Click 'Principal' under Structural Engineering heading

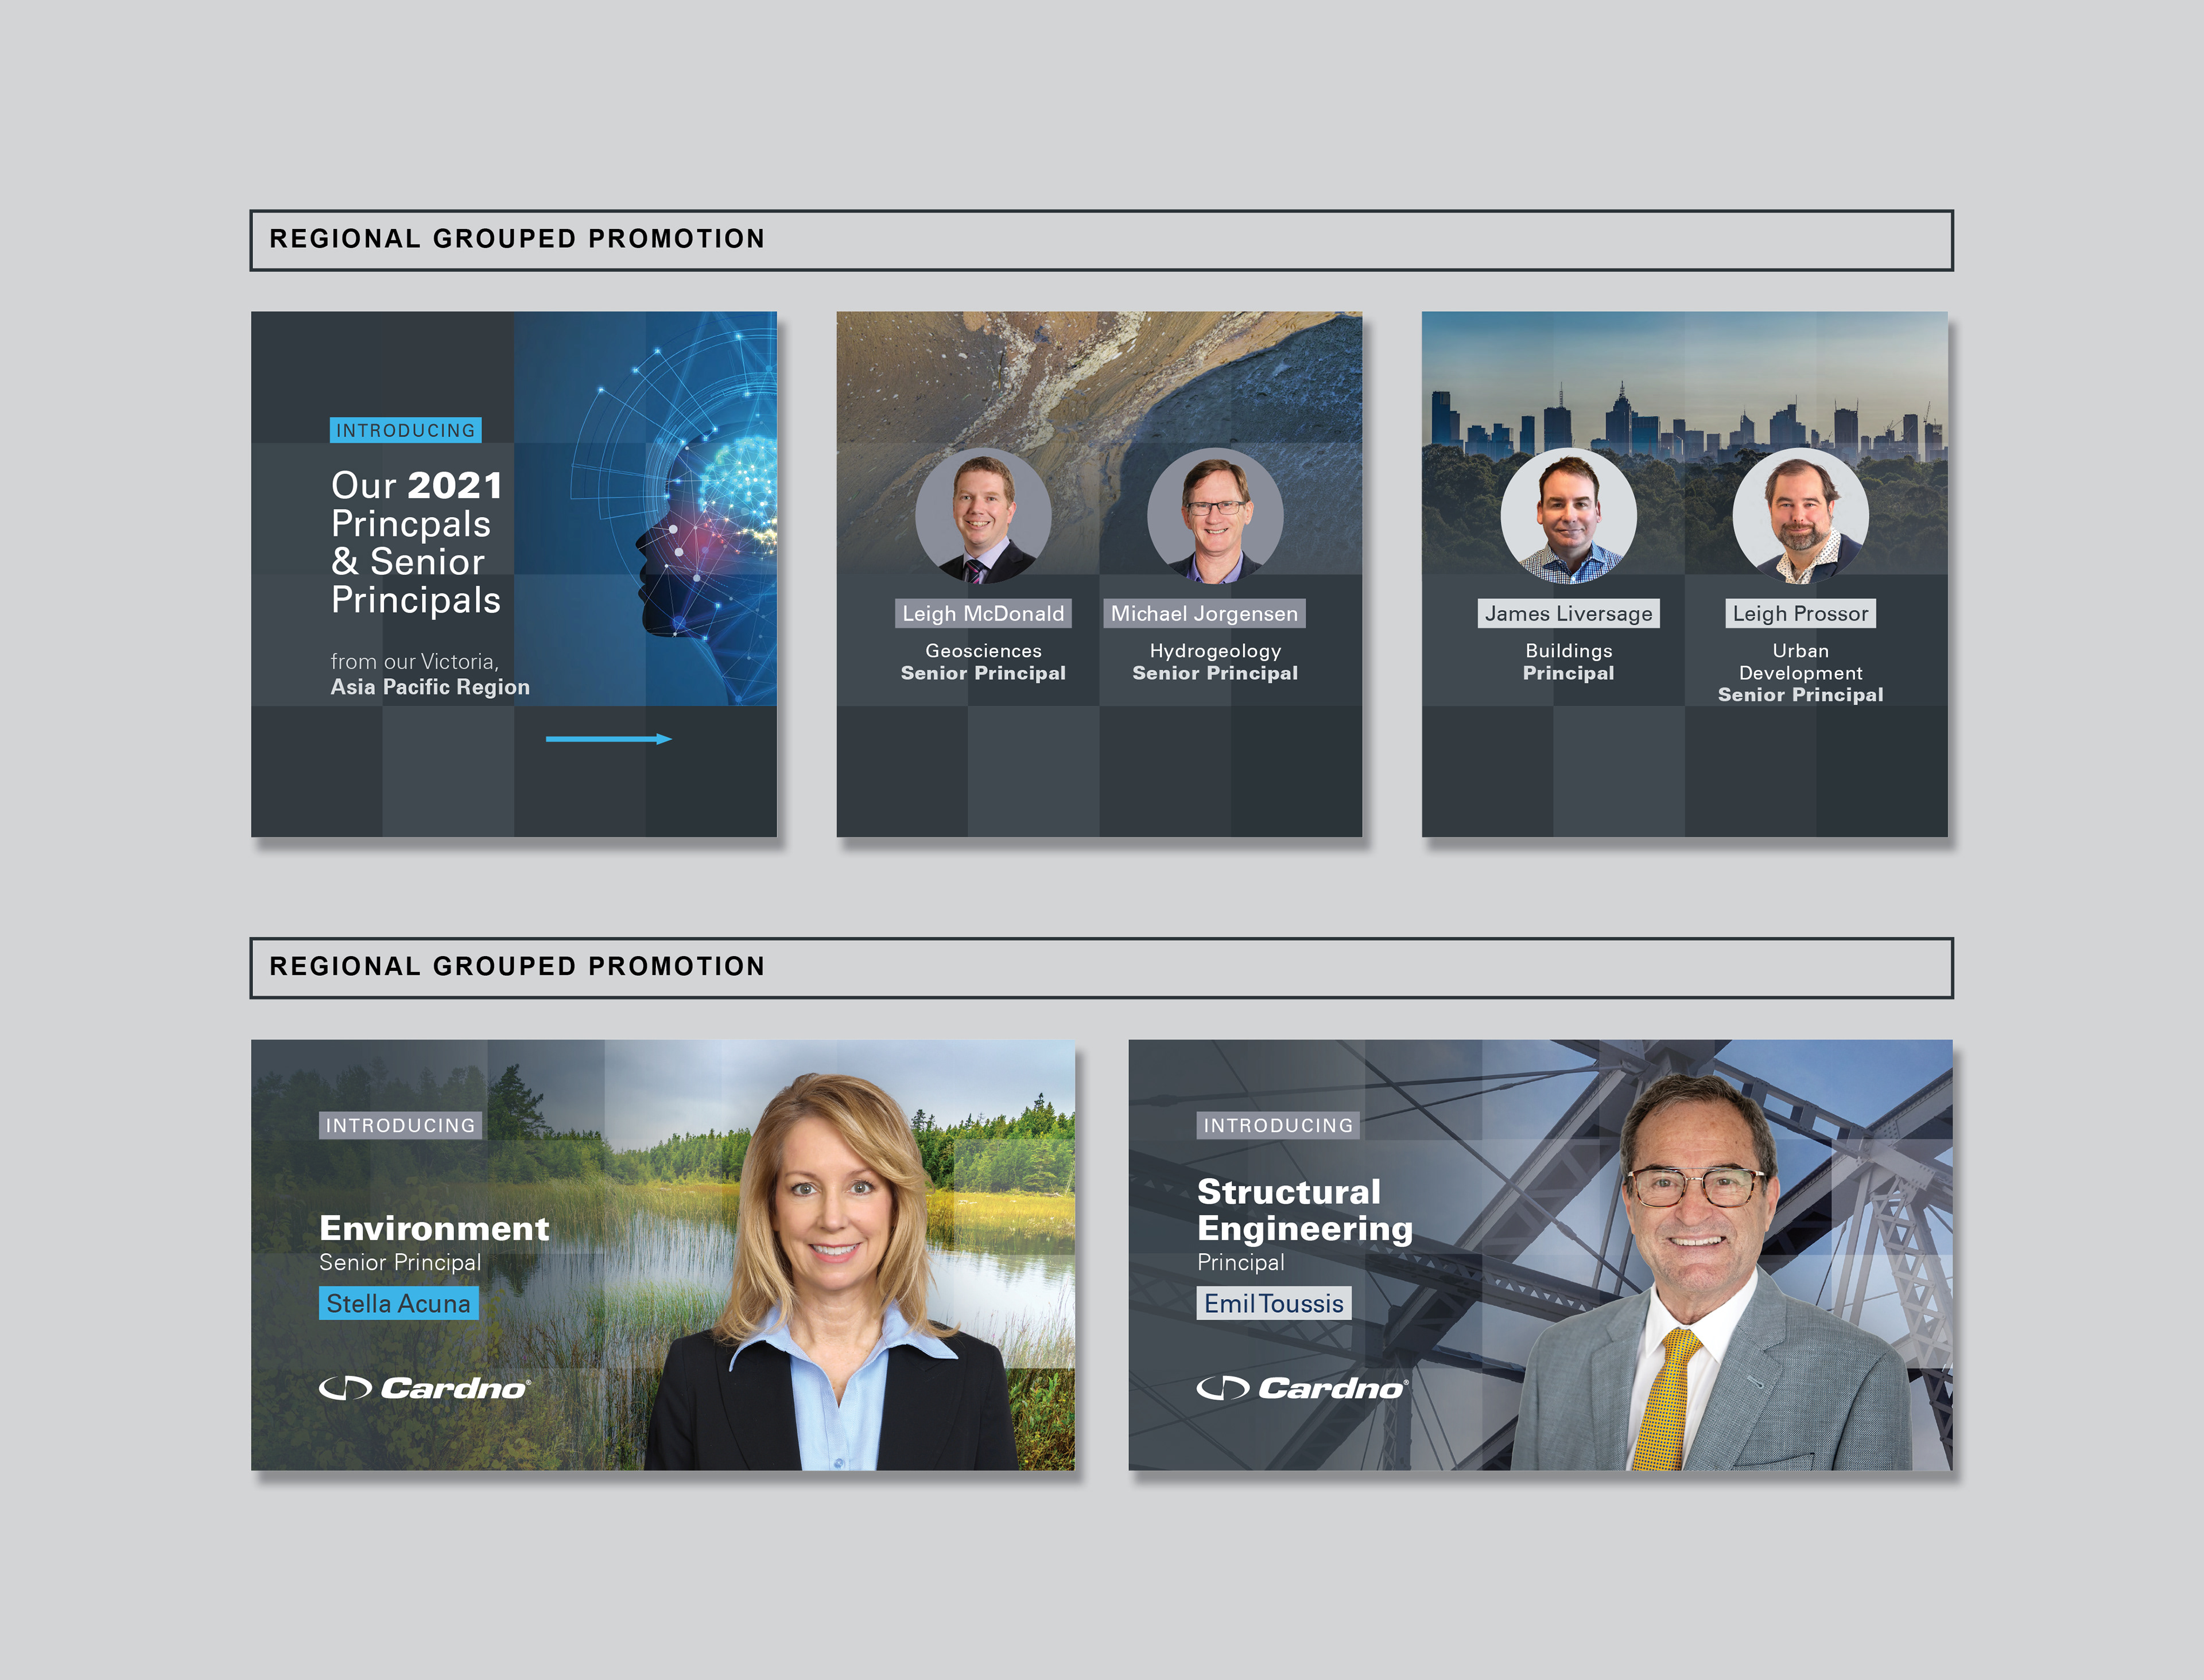[1240, 1263]
